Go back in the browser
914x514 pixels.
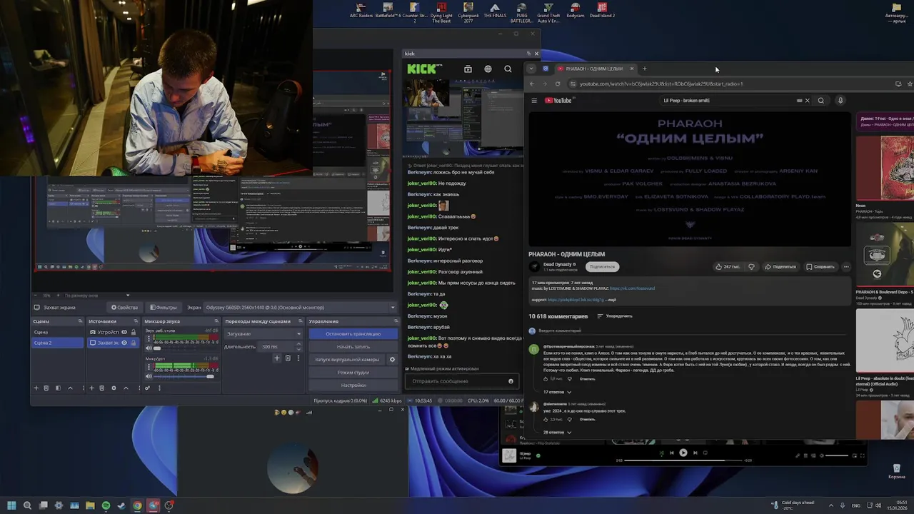(532, 84)
